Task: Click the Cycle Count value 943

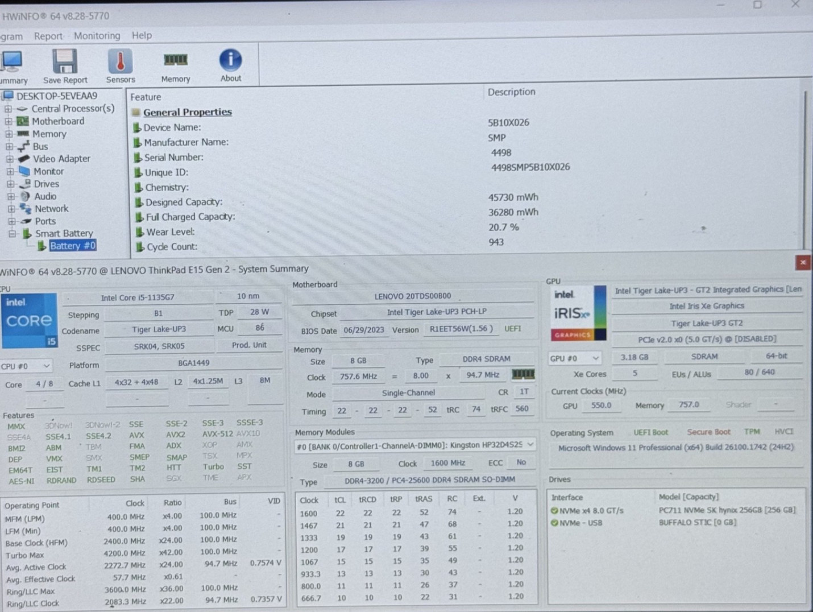Action: tap(496, 242)
